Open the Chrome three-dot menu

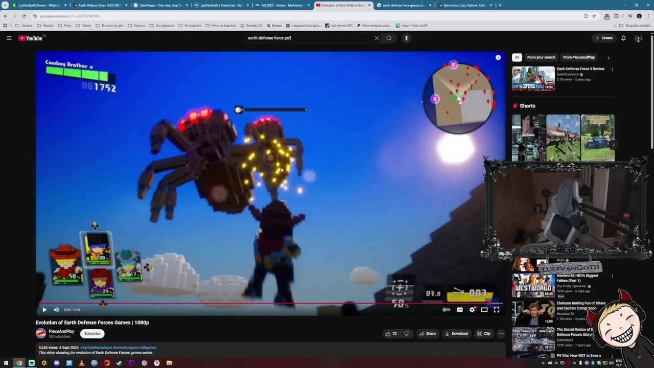648,16
